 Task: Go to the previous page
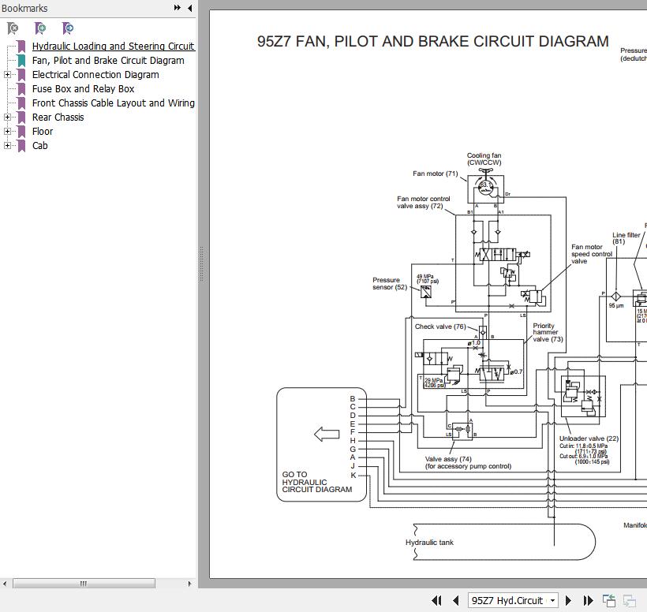tap(455, 600)
